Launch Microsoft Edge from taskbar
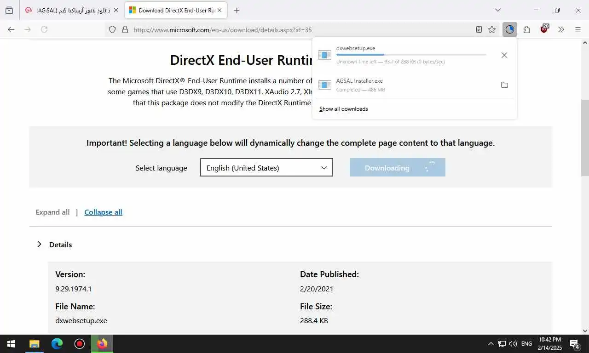This screenshot has width=589, height=353. (57, 344)
